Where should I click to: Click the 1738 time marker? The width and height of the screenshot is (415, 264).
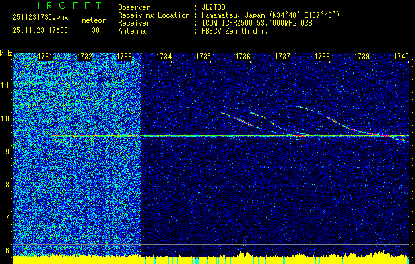point(322,57)
